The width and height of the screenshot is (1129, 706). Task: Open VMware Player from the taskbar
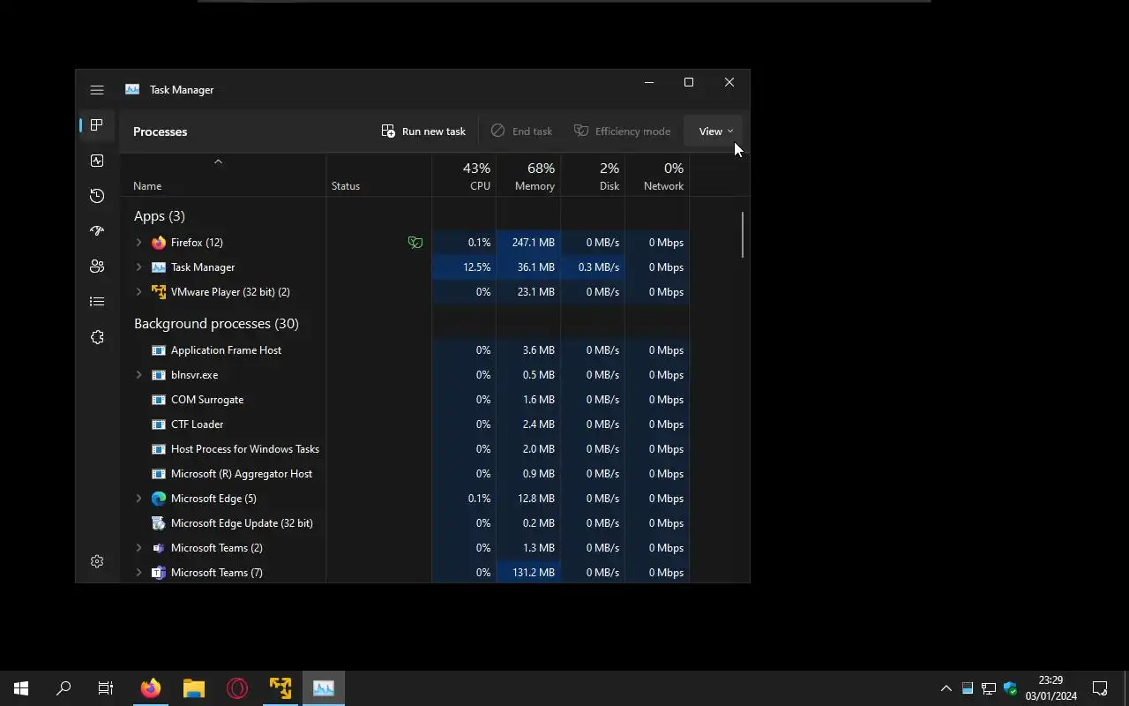pos(280,688)
